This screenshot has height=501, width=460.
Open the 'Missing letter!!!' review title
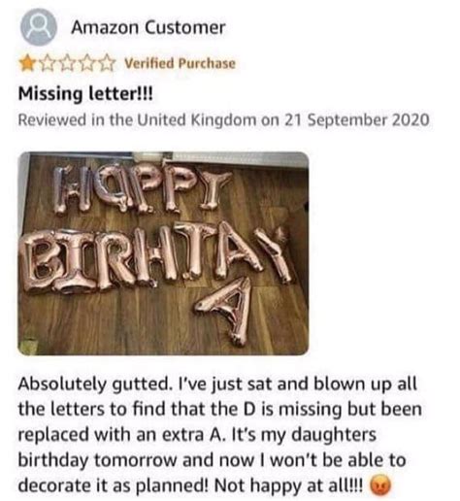pyautogui.click(x=85, y=94)
